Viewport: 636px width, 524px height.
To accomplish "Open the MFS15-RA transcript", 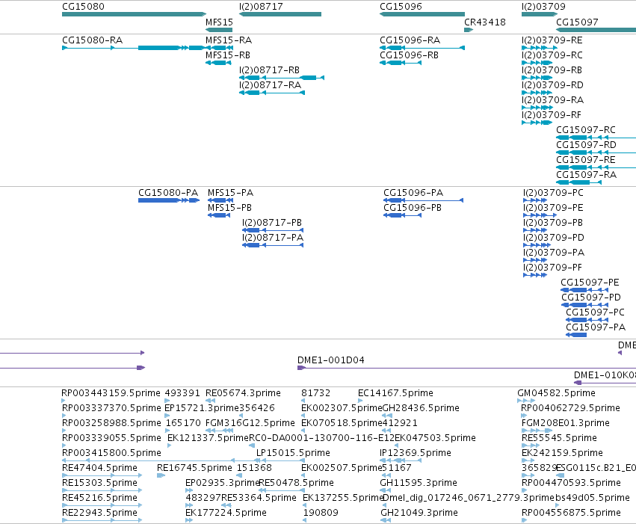I will (x=229, y=40).
